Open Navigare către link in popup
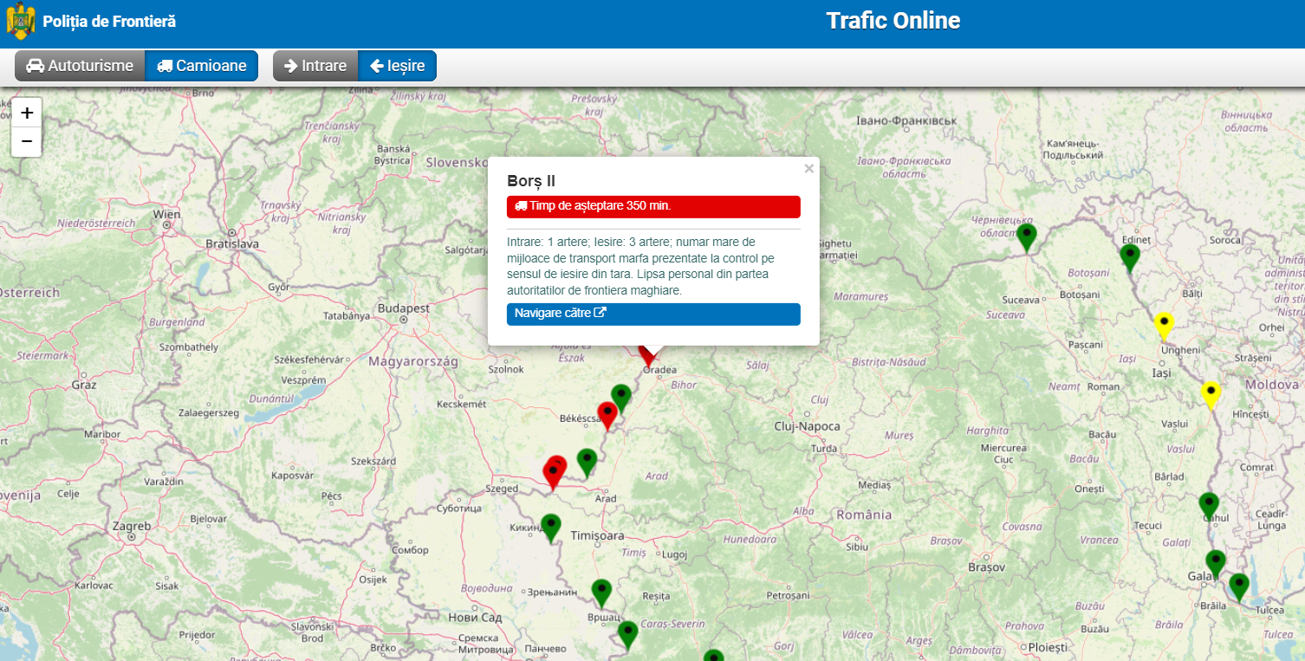1305x661 pixels. pyautogui.click(x=653, y=314)
